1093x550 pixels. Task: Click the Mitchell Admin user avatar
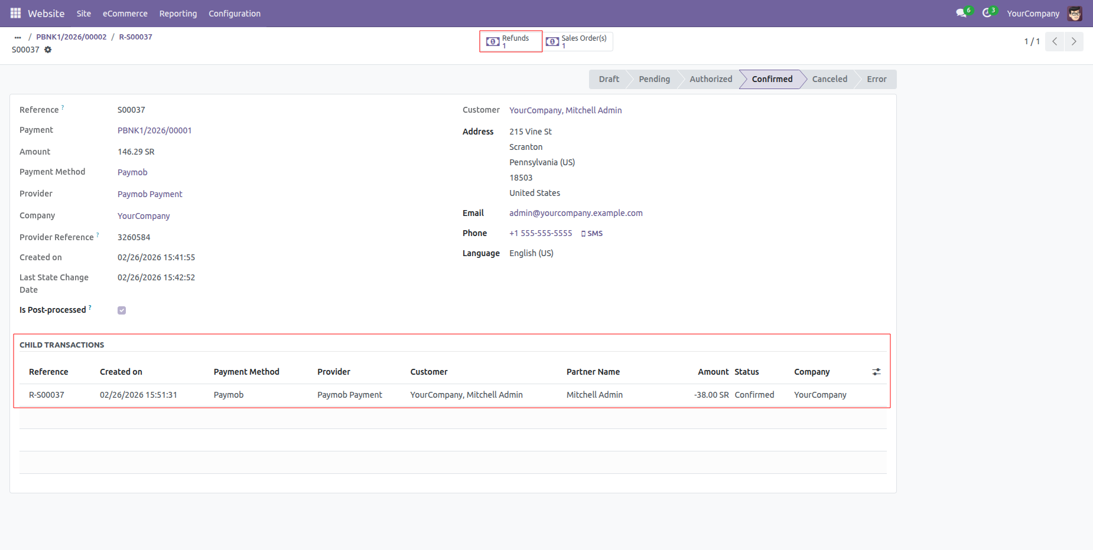coord(1075,14)
